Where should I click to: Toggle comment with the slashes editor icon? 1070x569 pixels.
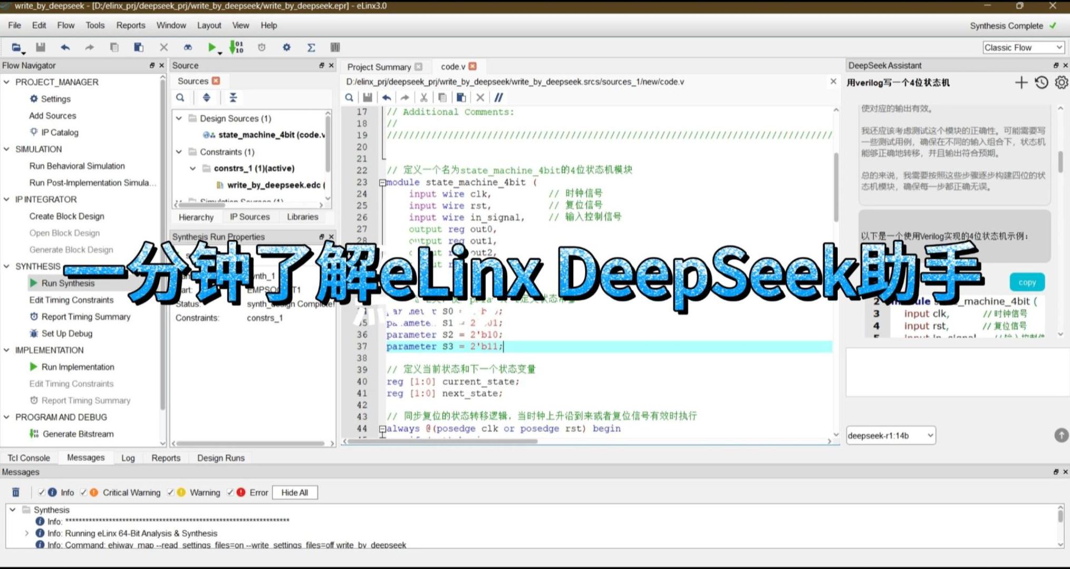[x=499, y=97]
